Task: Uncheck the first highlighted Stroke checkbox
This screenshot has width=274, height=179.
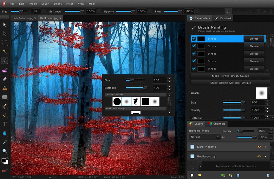Action: (194, 39)
